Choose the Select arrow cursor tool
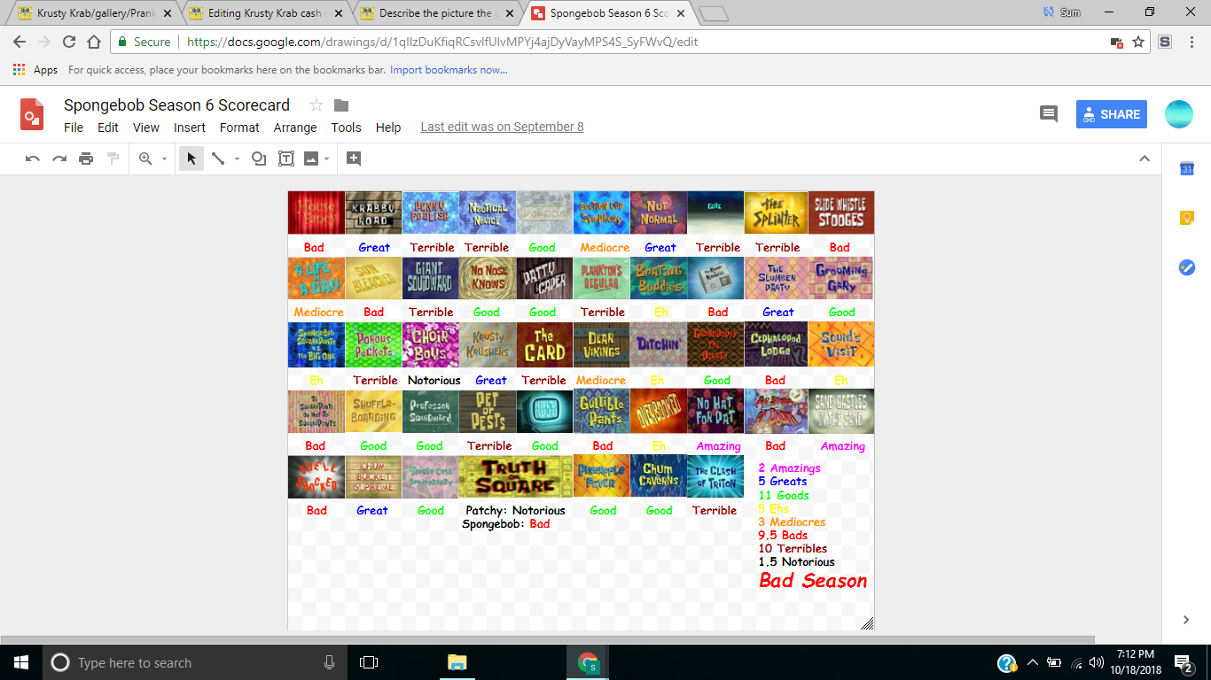This screenshot has height=680, width=1211. [x=191, y=158]
